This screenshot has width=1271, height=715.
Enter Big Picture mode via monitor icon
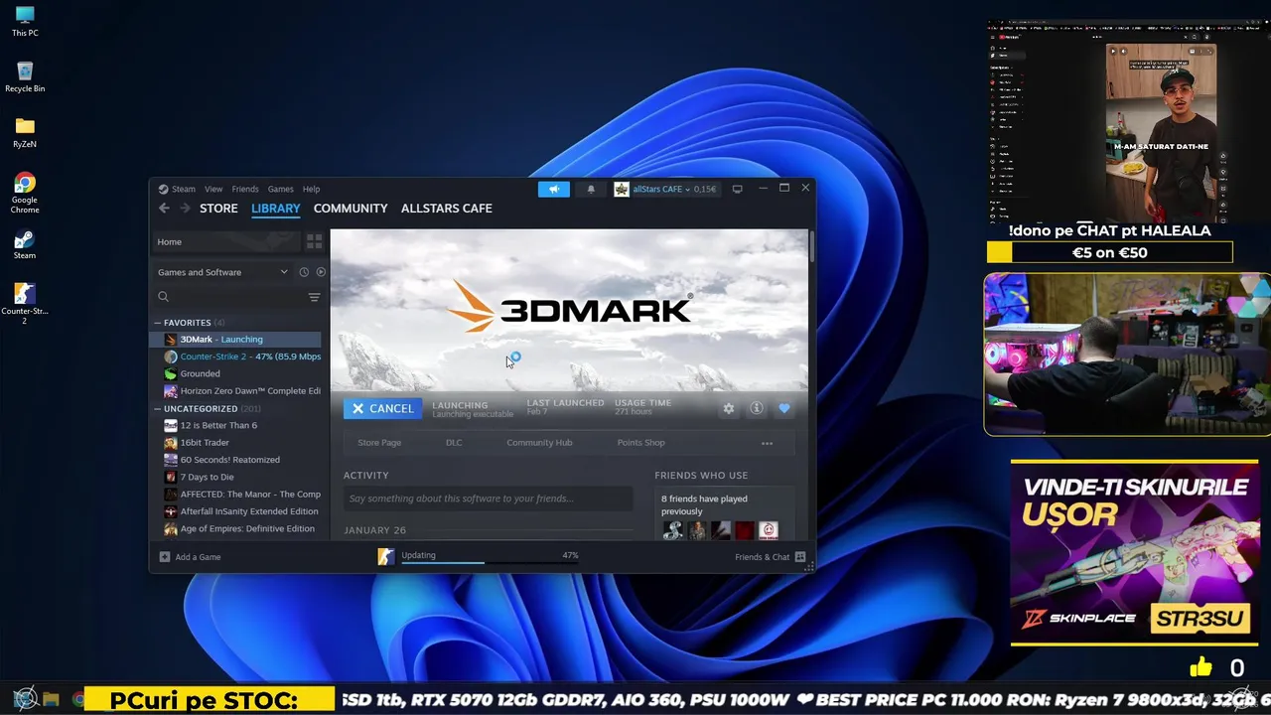pos(737,189)
